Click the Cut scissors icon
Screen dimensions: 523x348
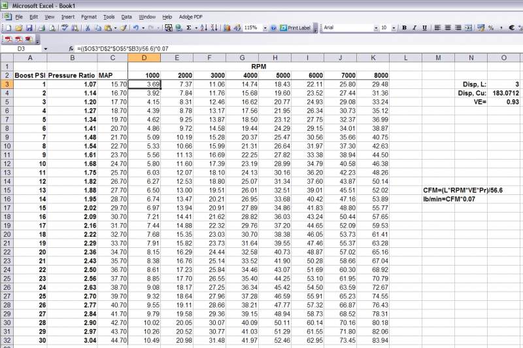click(86, 28)
